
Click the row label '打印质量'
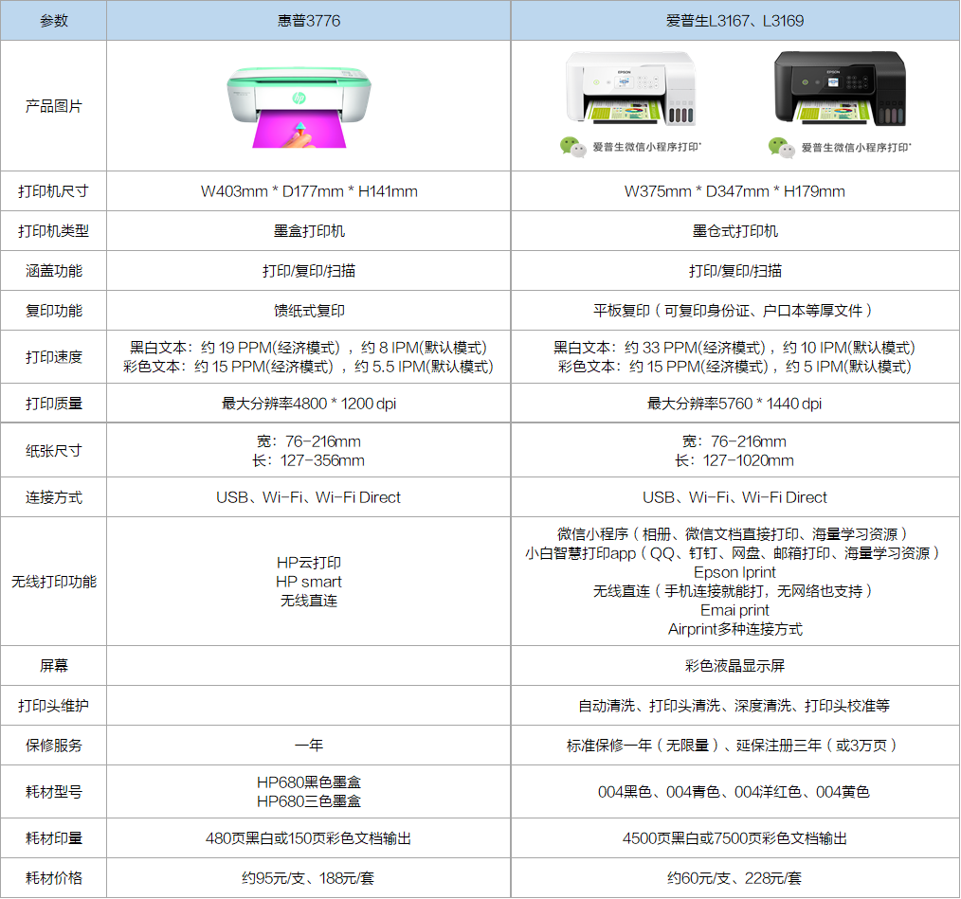point(53,404)
